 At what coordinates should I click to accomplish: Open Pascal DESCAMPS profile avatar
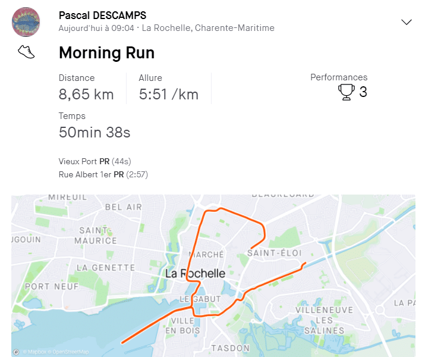pyautogui.click(x=26, y=22)
